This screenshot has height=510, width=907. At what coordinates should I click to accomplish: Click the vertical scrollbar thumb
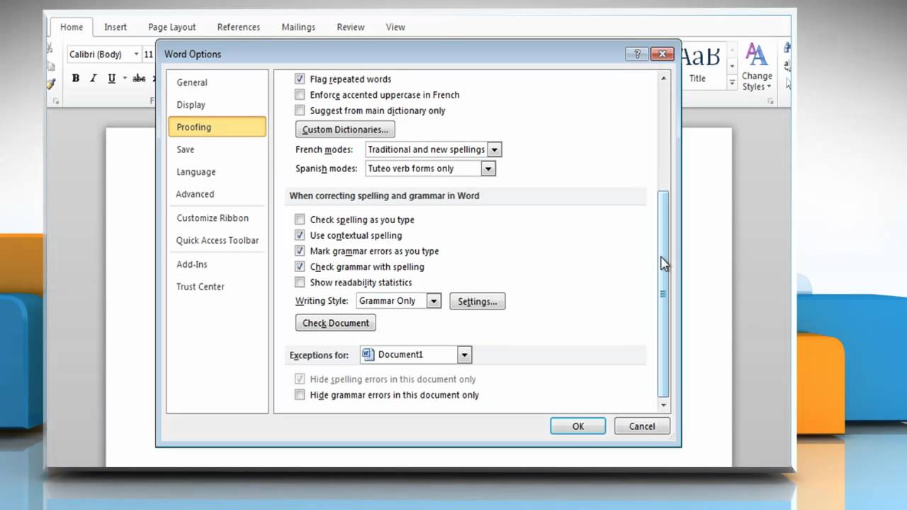click(664, 293)
